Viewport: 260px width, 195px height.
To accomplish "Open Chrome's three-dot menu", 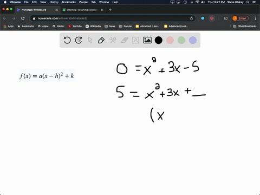I will (x=255, y=18).
